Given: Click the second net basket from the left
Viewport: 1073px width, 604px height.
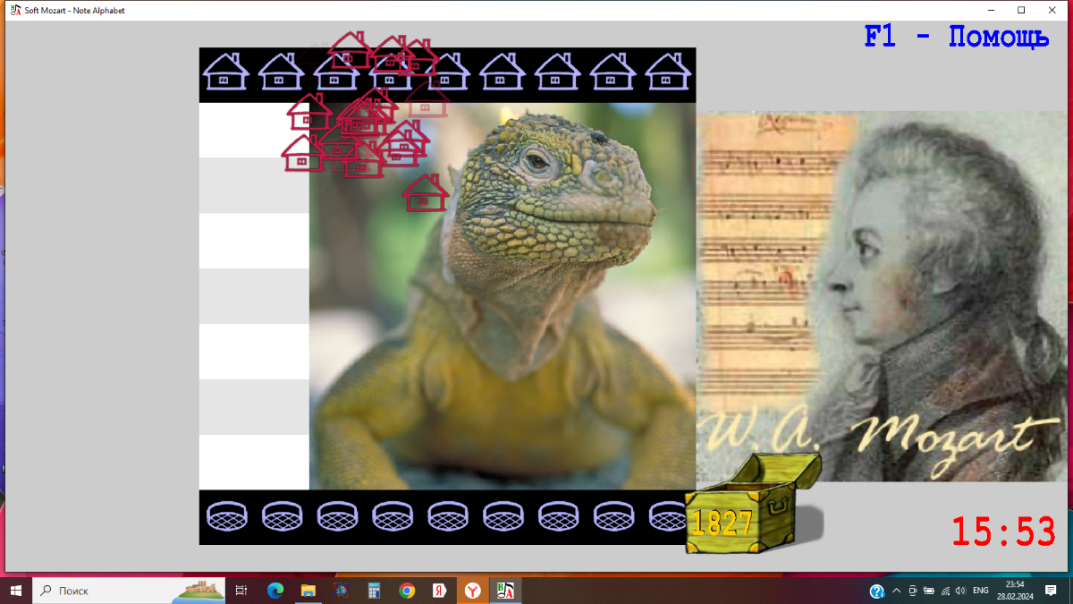Looking at the screenshot, I should click(x=283, y=516).
